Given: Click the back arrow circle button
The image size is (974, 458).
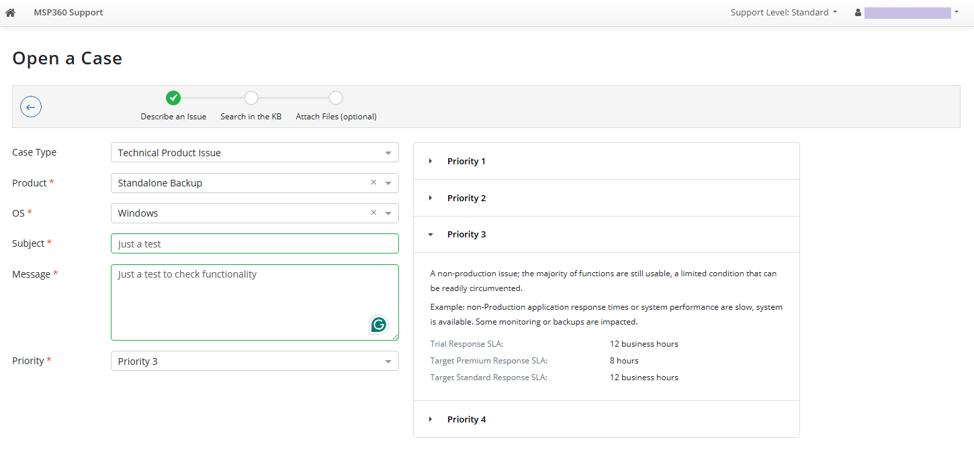Looking at the screenshot, I should (x=31, y=107).
